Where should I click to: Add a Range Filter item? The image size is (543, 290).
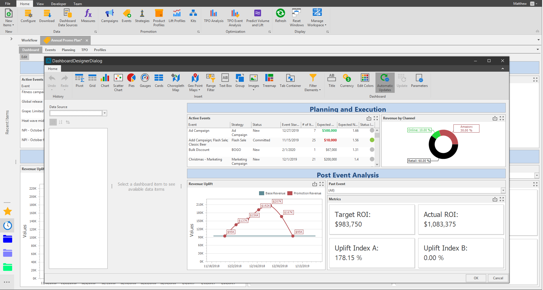click(x=211, y=82)
